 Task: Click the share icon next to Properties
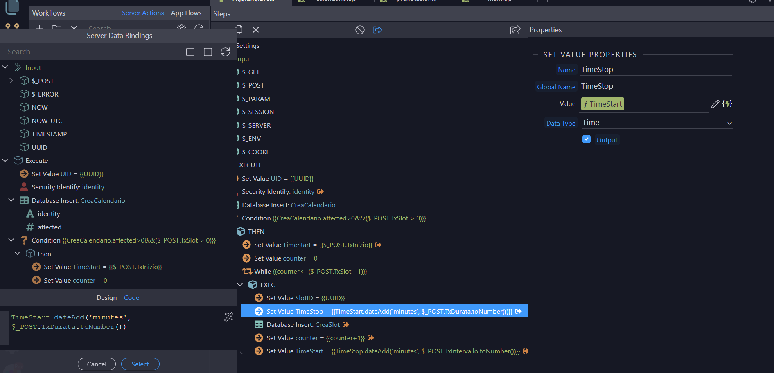coord(515,30)
